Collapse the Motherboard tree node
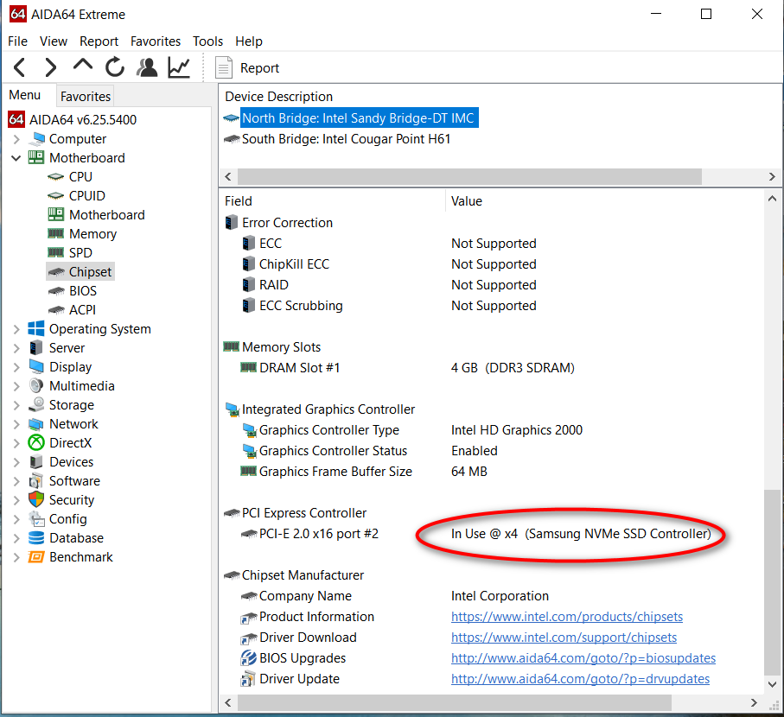This screenshot has width=784, height=717. pos(16,158)
